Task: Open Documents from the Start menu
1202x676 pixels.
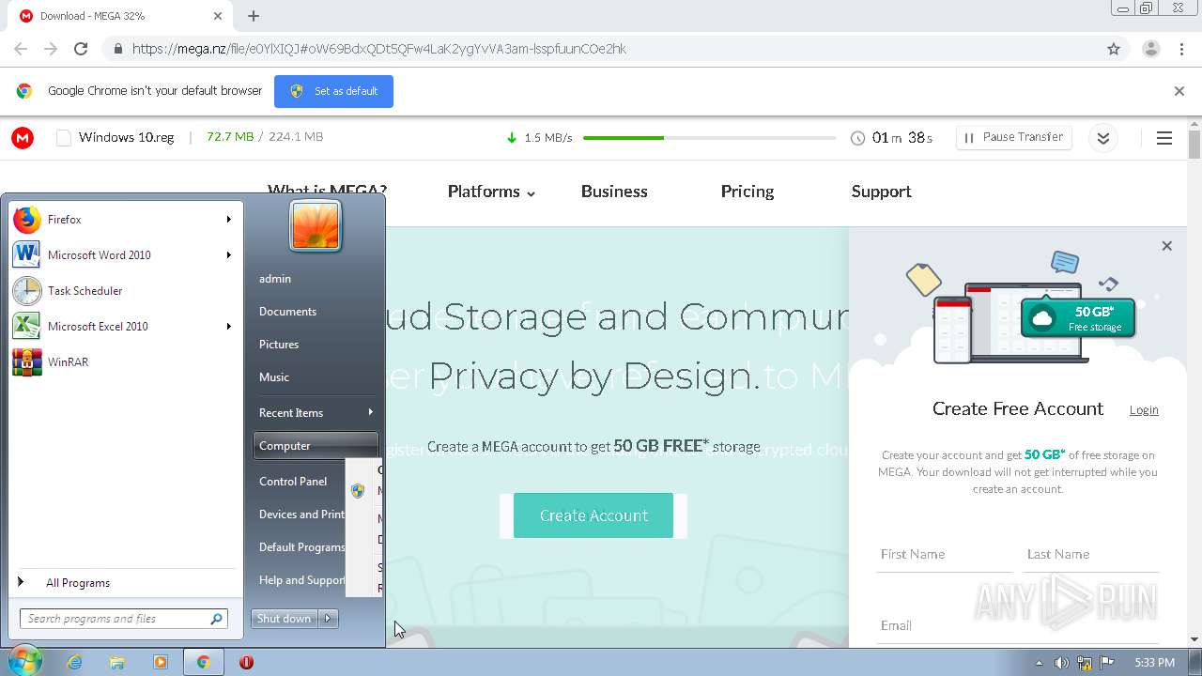Action: point(315,312)
